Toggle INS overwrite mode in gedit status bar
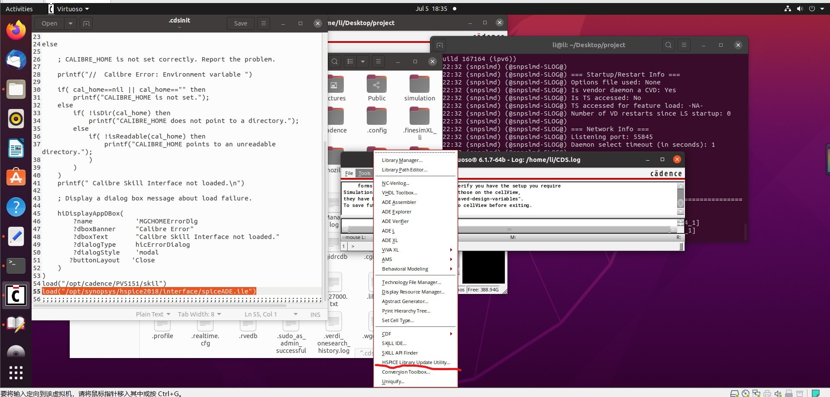This screenshot has height=397, width=830. point(315,314)
